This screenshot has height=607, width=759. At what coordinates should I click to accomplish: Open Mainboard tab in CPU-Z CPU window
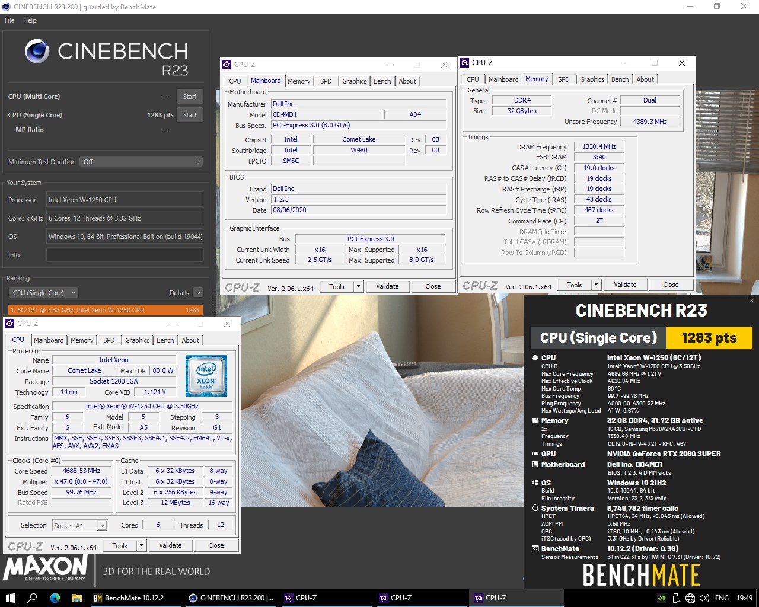[49, 340]
